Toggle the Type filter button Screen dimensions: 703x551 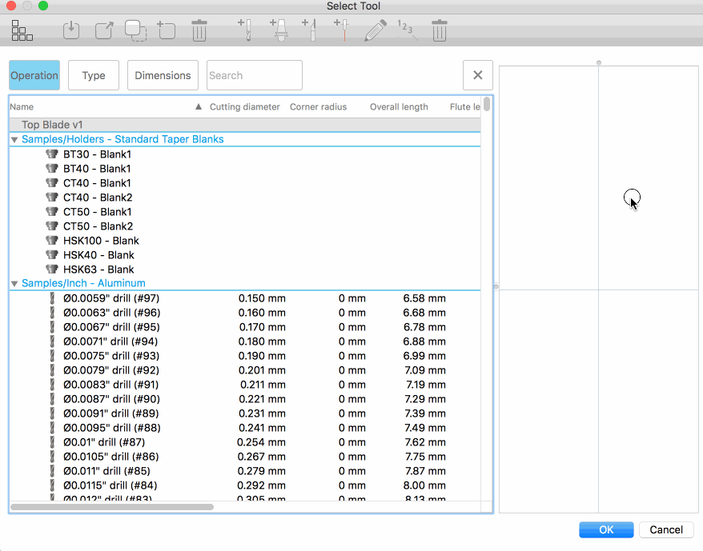94,75
